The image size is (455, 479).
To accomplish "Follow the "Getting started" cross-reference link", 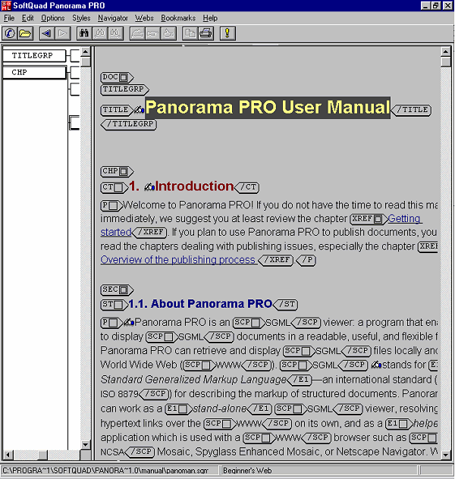I will point(404,218).
